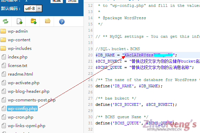Image resolution: width=200 pixels, height=133 pixels.
Task: Select wp-links-opml.php
Action: pos(26,126)
